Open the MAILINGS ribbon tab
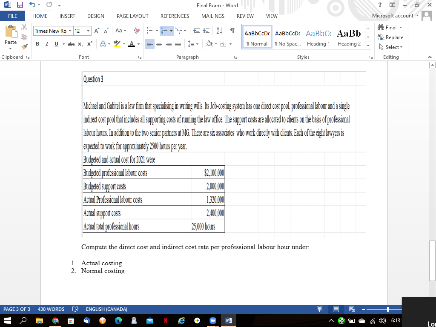Image resolution: width=436 pixels, height=327 pixels. click(212, 16)
